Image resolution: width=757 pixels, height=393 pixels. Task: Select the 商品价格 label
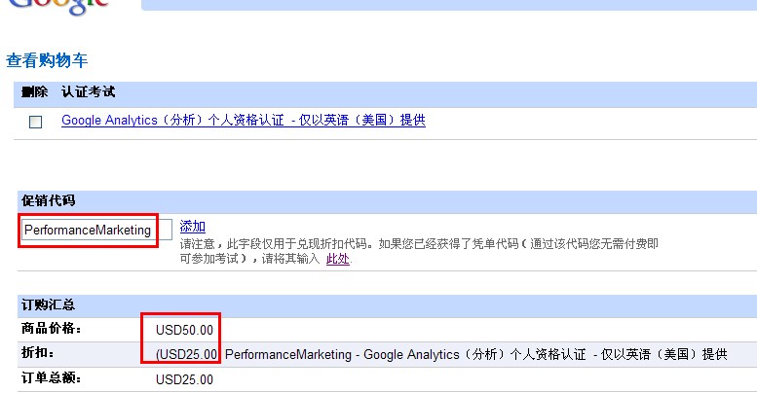click(x=51, y=329)
